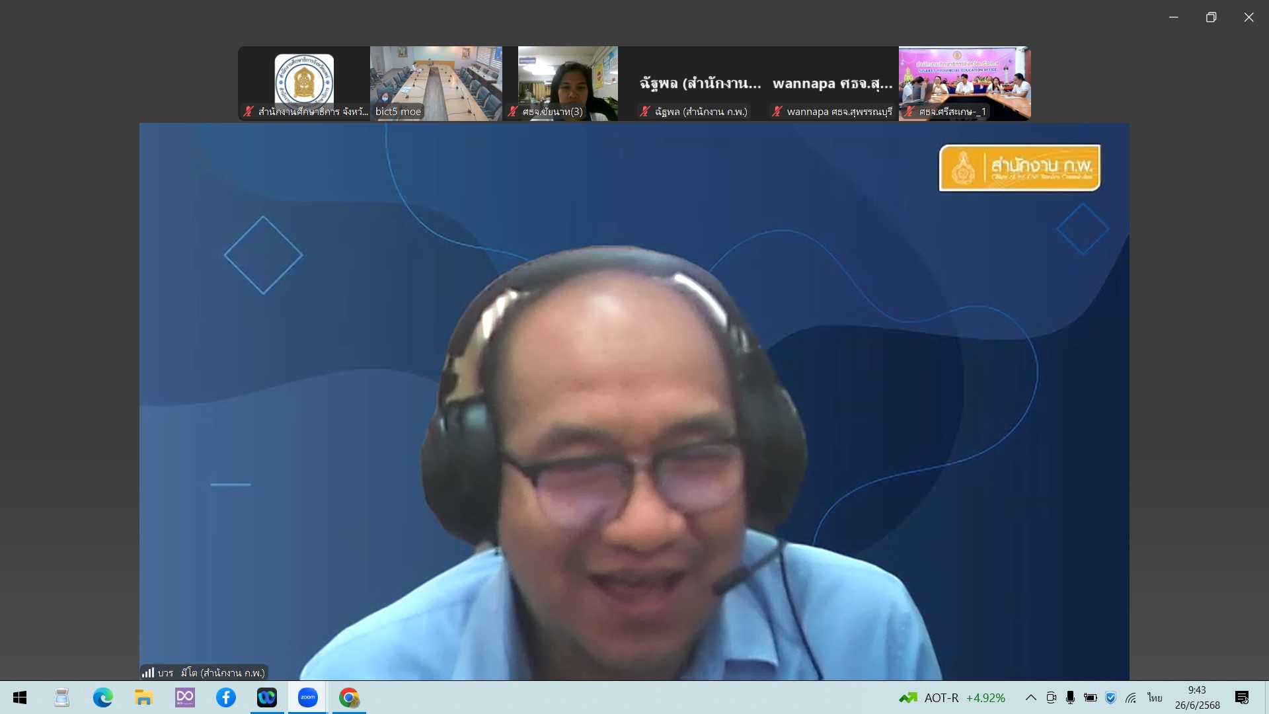This screenshot has width=1269, height=714.
Task: Open Wi-Fi network status icon
Action: point(1131,697)
